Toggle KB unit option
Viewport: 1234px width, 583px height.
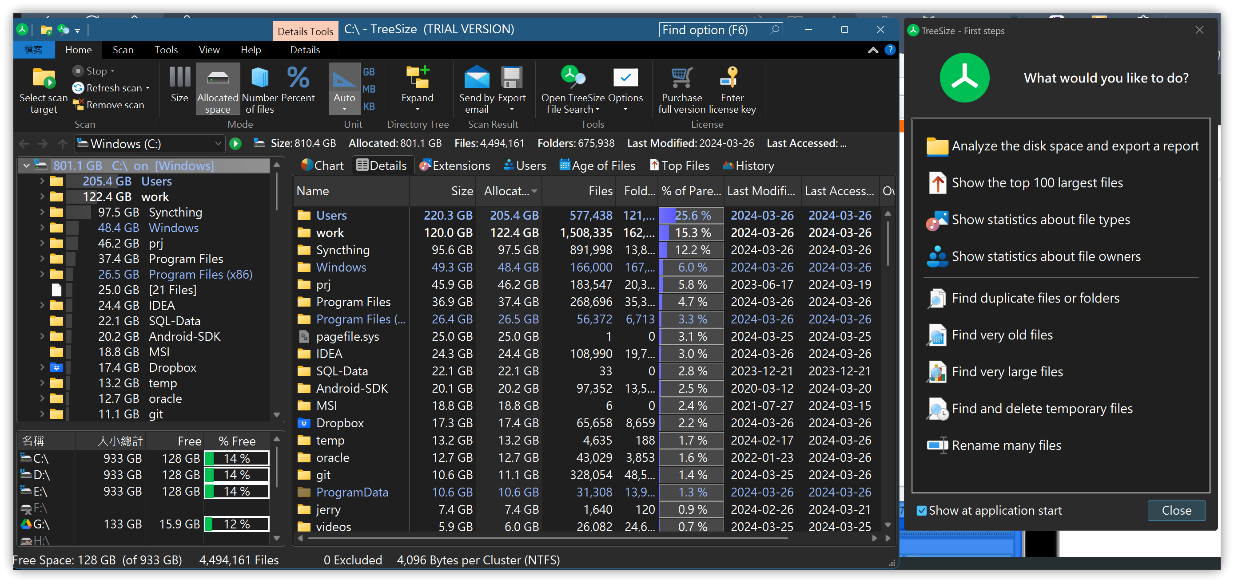pos(368,106)
